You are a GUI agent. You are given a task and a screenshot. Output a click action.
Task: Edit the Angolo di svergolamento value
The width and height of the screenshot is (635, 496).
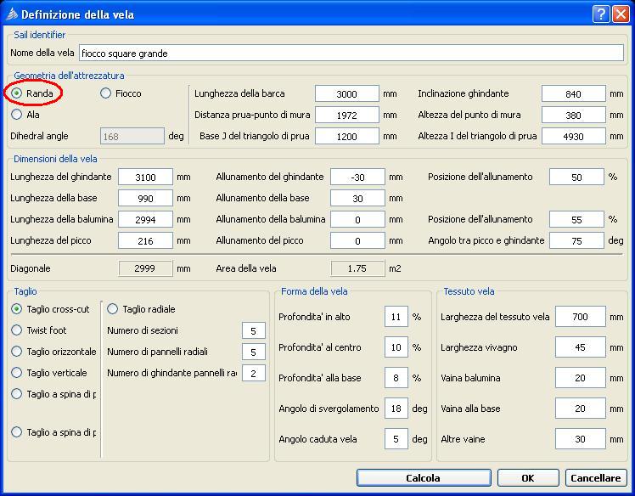[x=396, y=409]
